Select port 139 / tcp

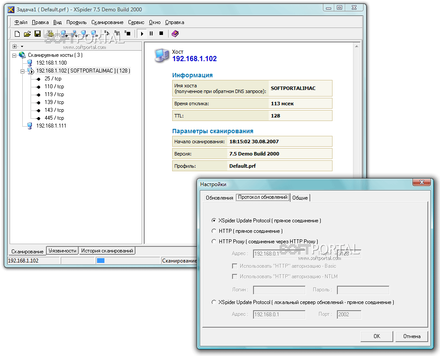54,102
